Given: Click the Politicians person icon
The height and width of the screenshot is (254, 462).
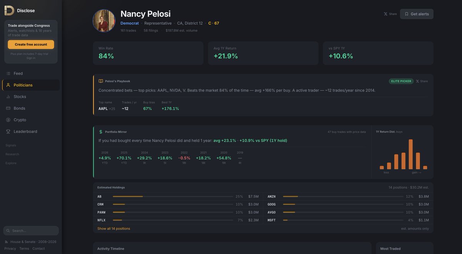Looking at the screenshot, I should pyautogui.click(x=8, y=85).
